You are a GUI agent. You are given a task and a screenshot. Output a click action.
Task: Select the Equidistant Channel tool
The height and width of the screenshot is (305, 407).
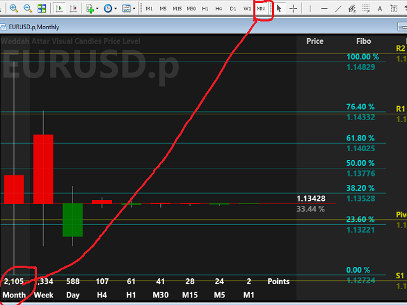(x=352, y=8)
